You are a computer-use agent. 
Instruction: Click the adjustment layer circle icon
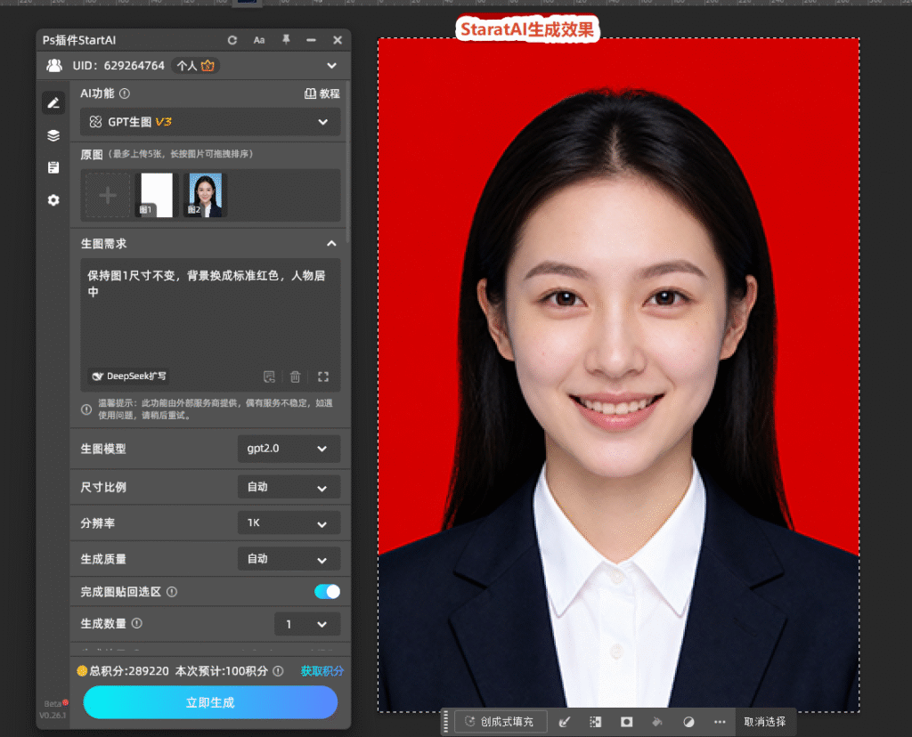point(688,722)
